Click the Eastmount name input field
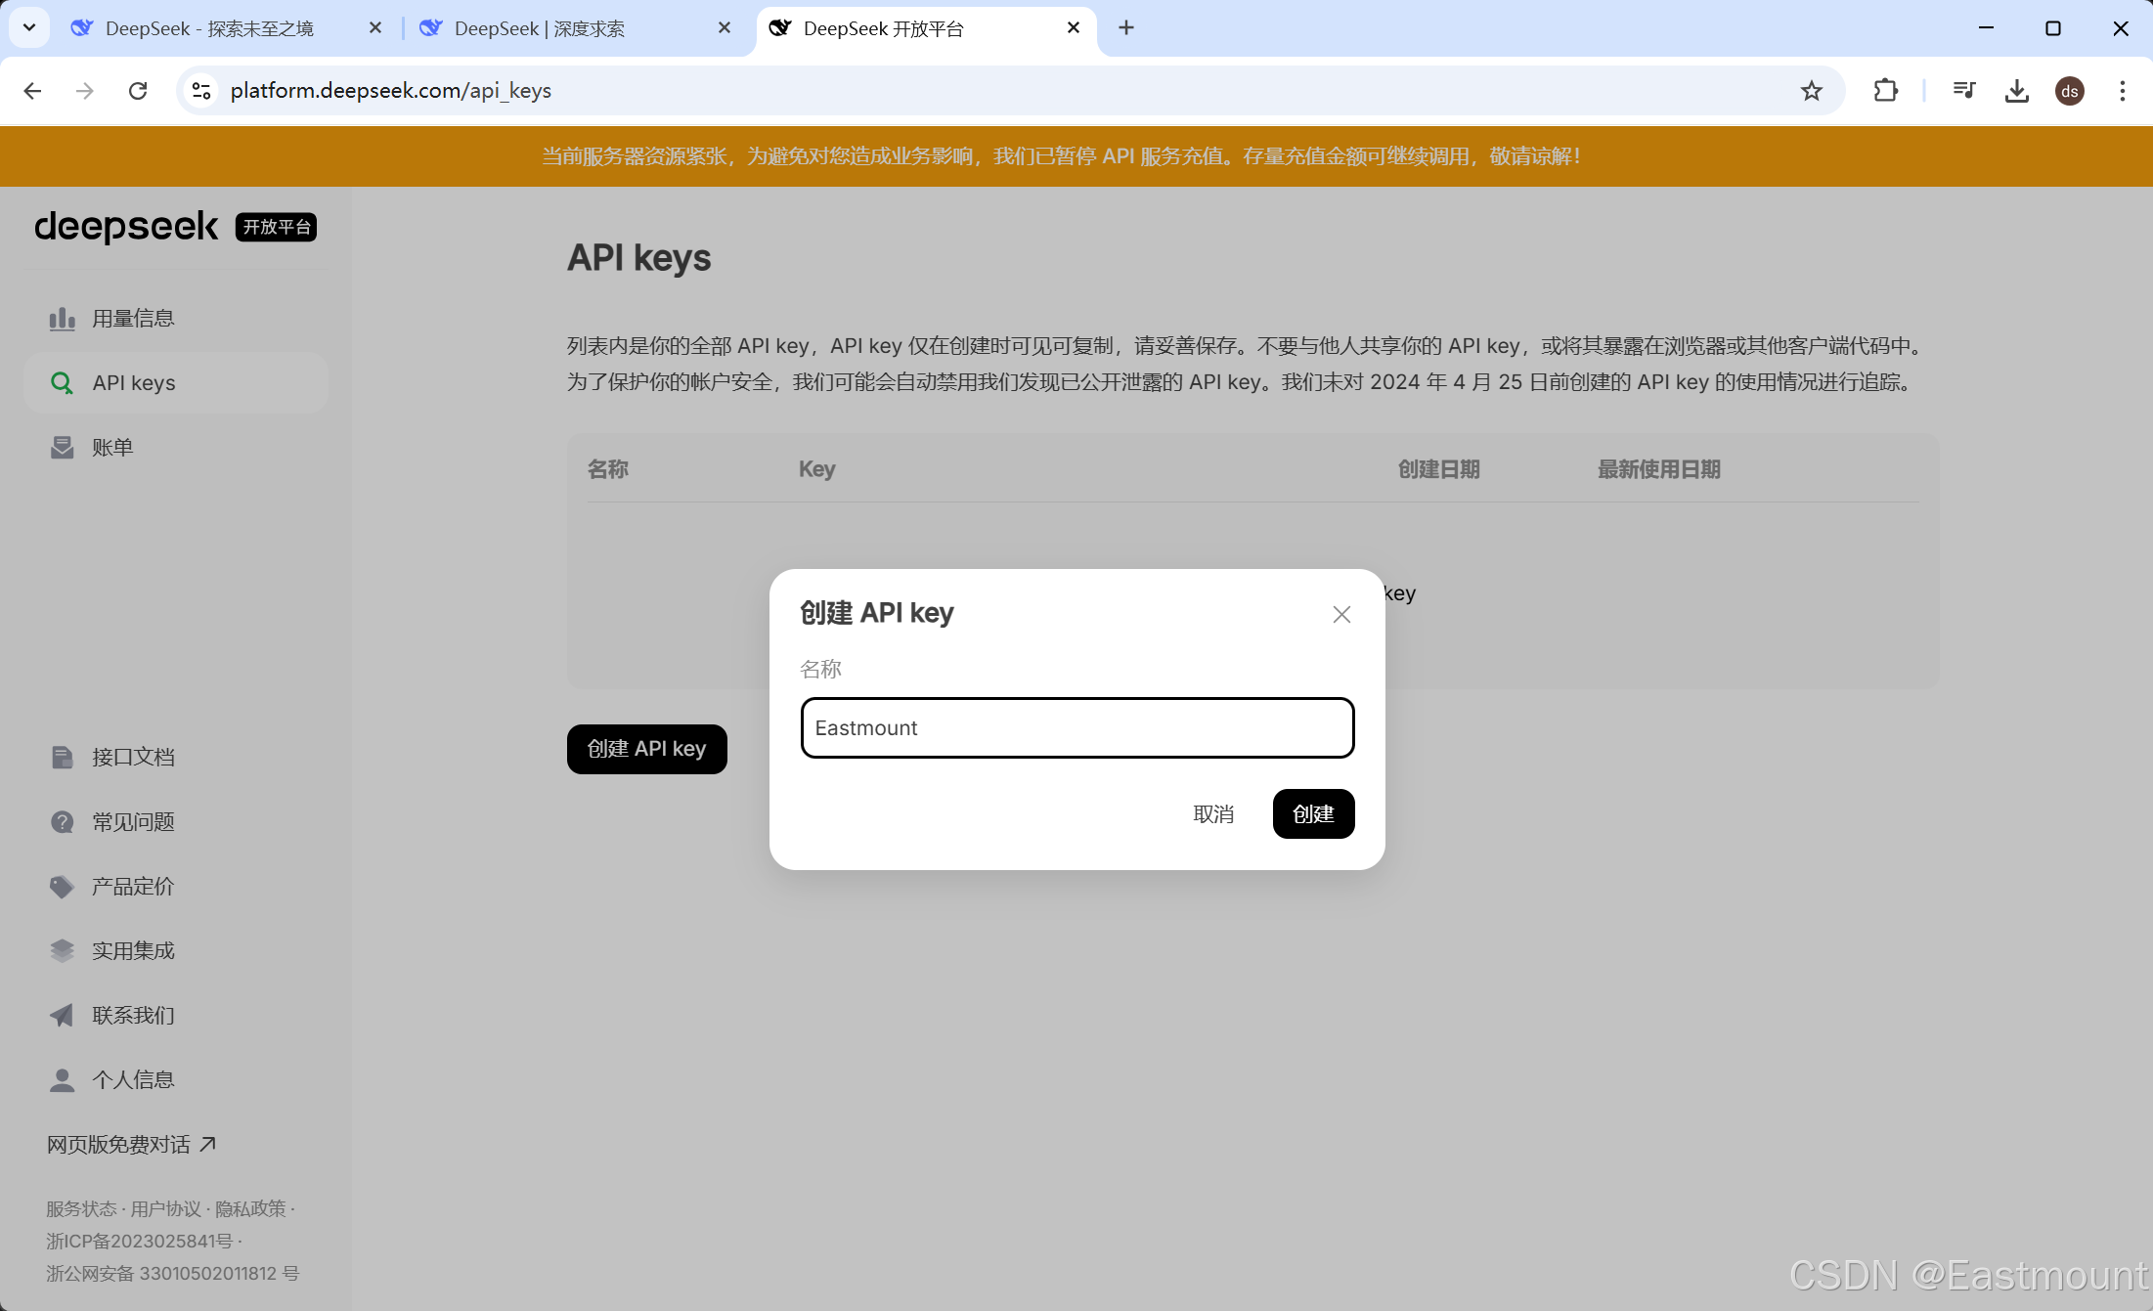Viewport: 2153px width, 1311px height. coord(1076,728)
